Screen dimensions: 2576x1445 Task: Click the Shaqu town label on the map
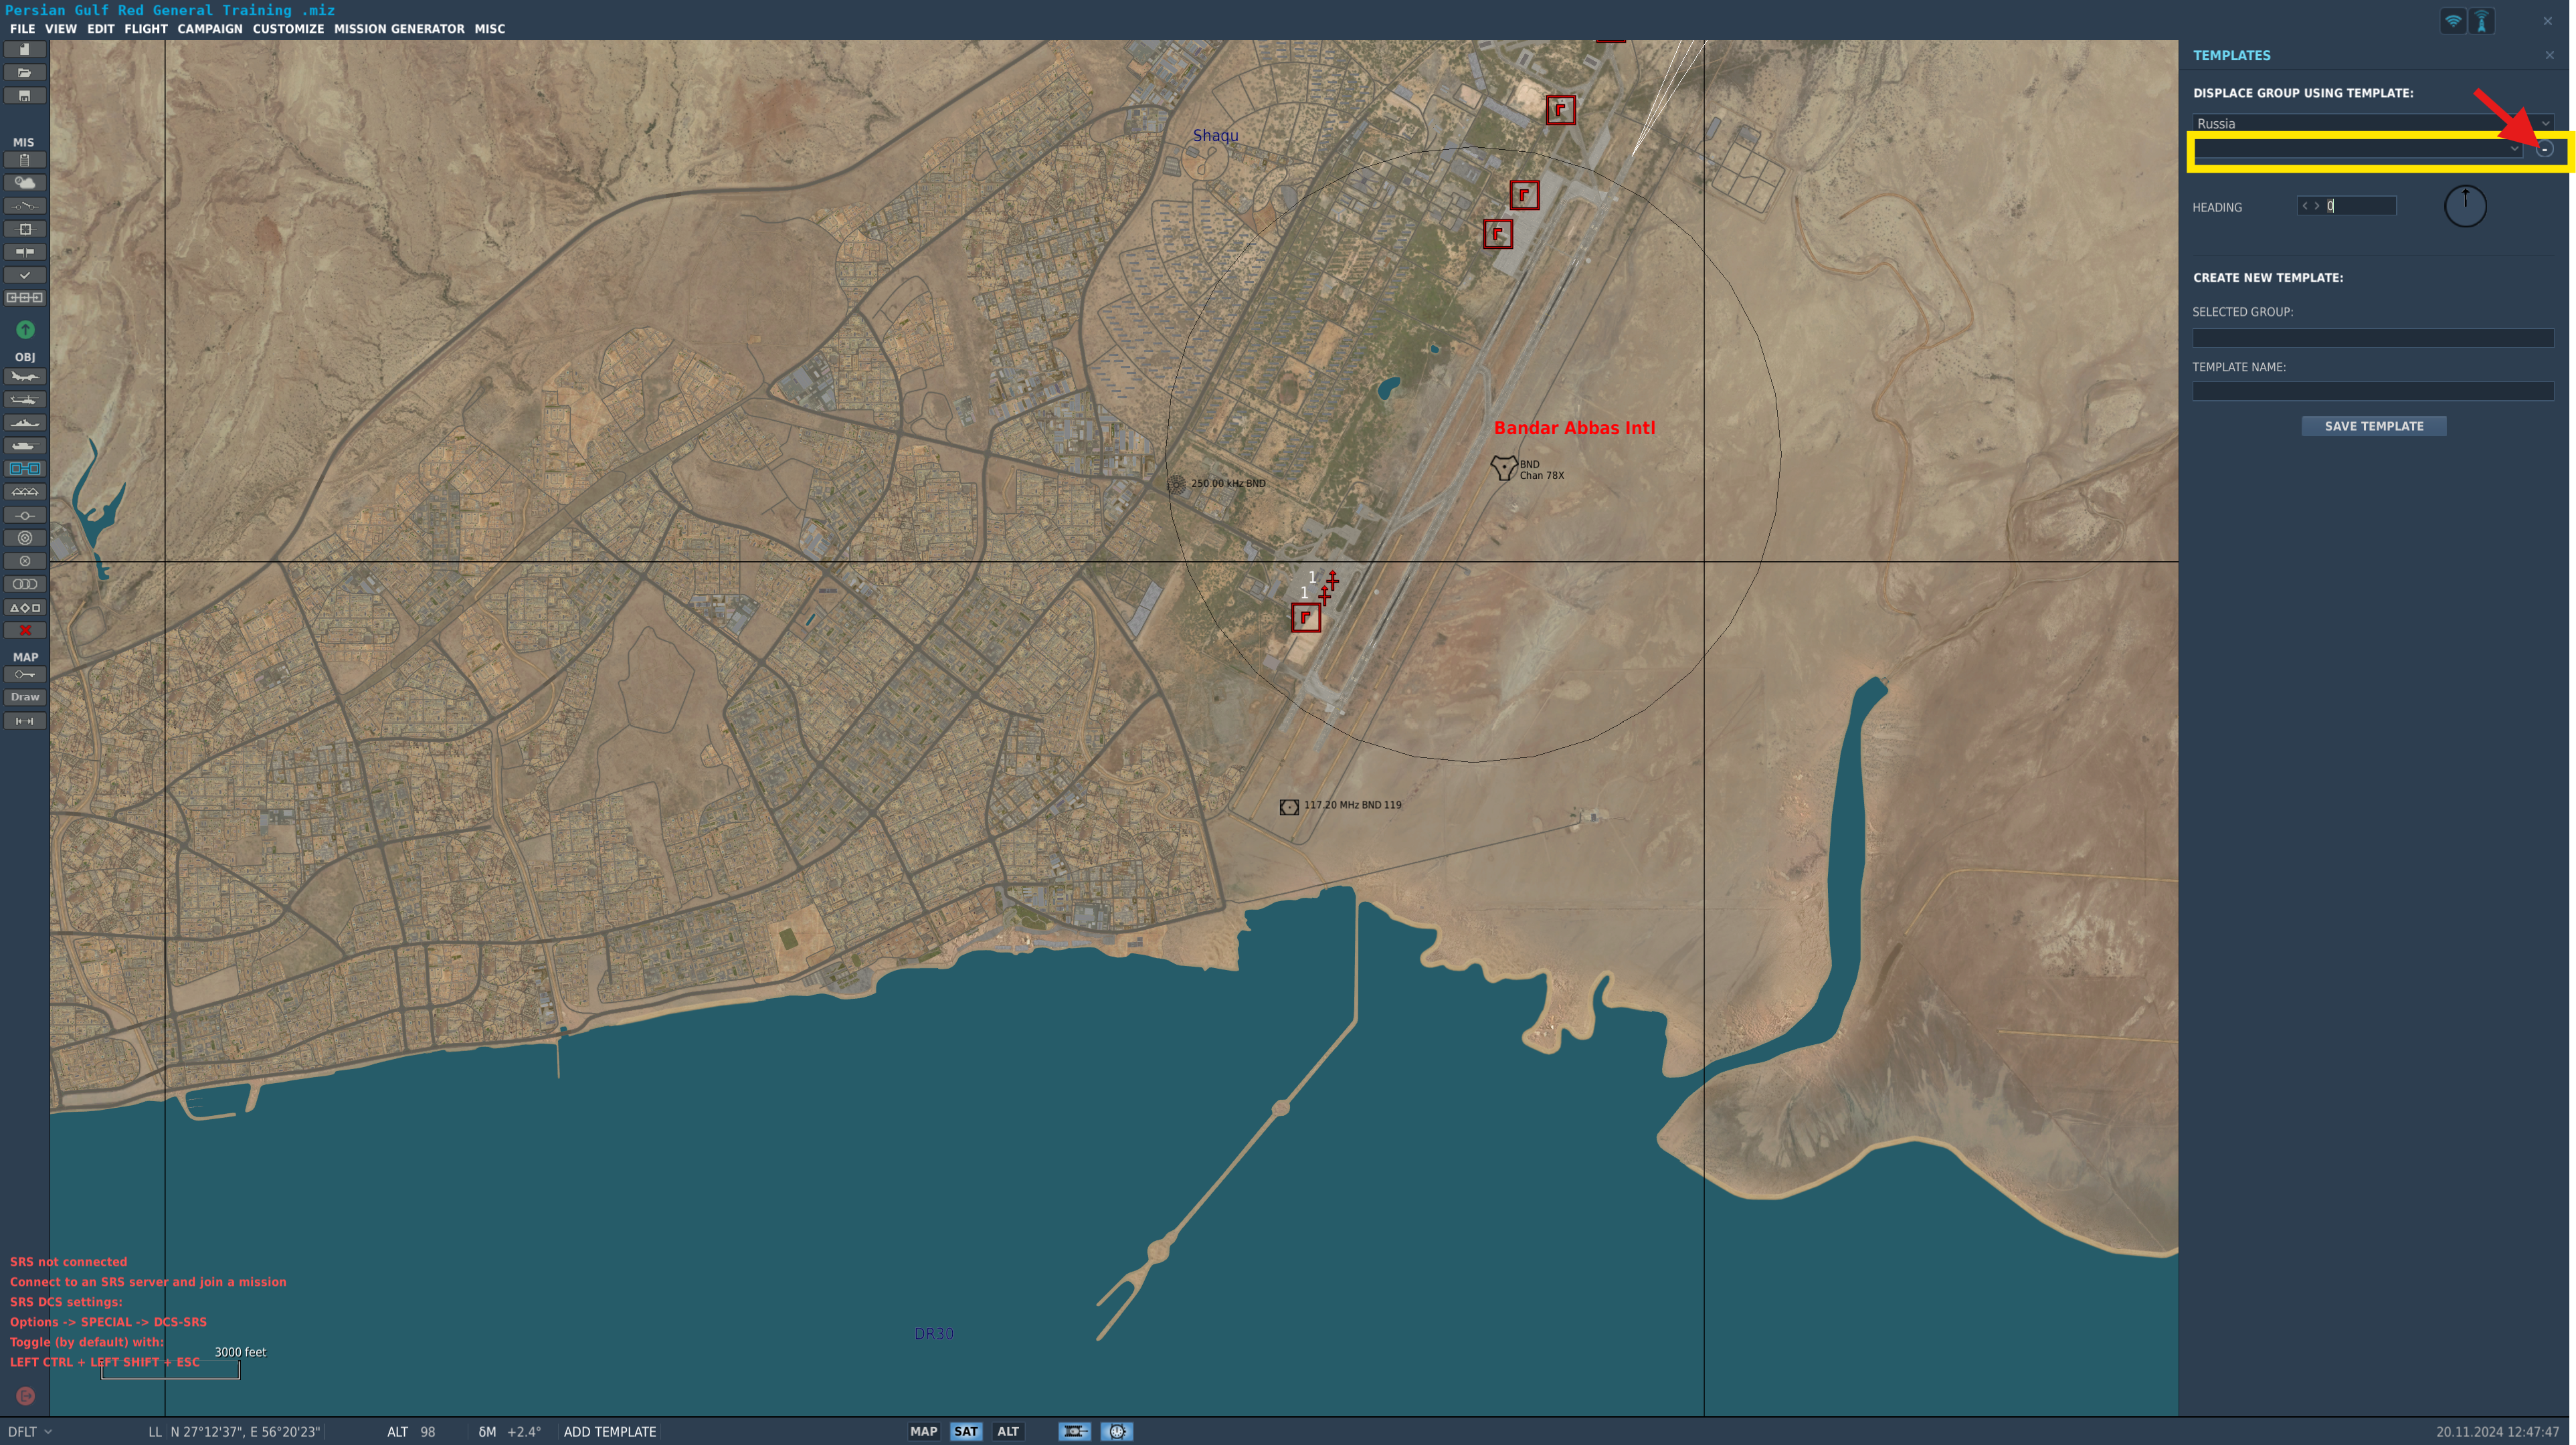click(1215, 135)
